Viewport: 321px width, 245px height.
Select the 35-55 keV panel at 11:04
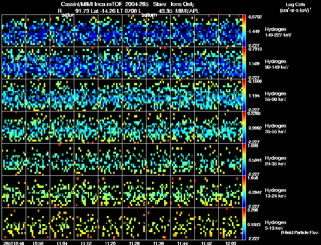(62, 127)
